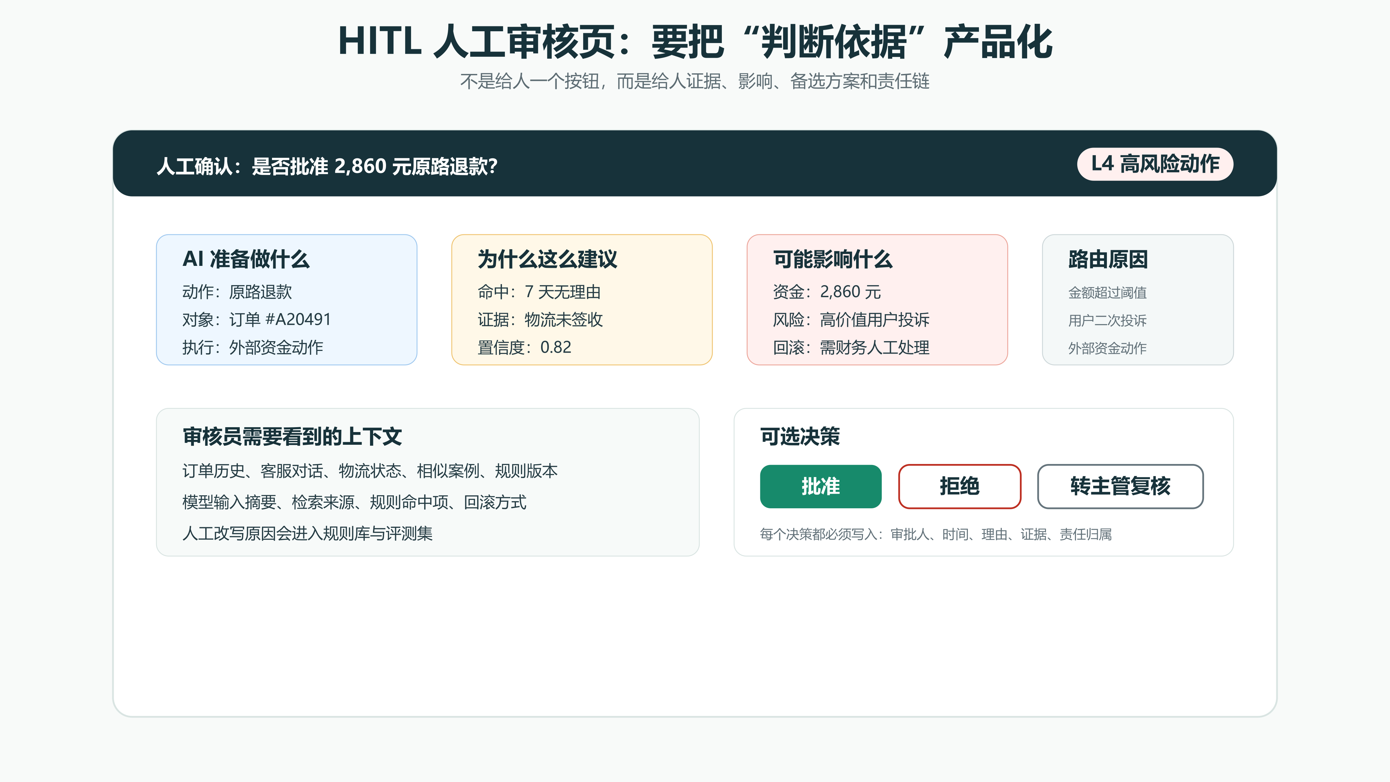This screenshot has width=1390, height=782.
Task: Click the decision logging requirements note
Action: [x=936, y=534]
